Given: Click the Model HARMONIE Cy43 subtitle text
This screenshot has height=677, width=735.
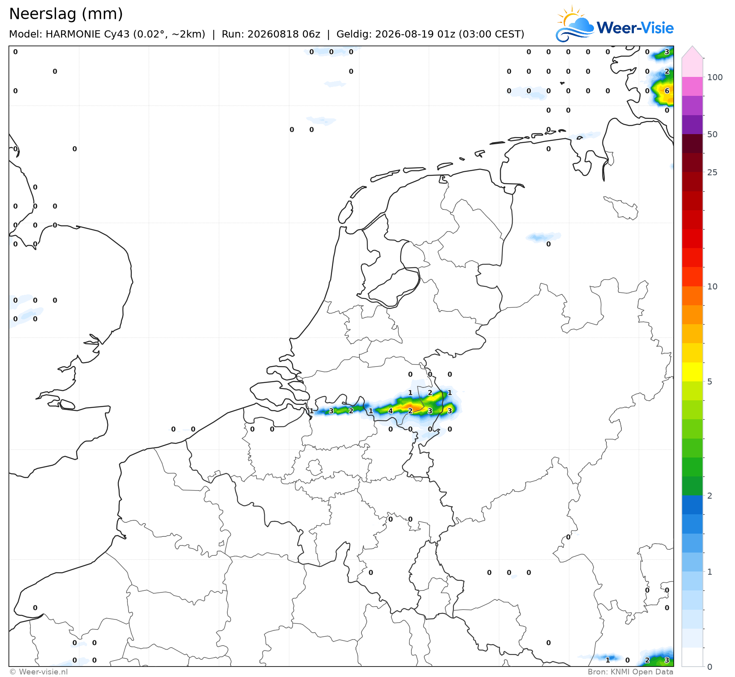Looking at the screenshot, I should [107, 34].
